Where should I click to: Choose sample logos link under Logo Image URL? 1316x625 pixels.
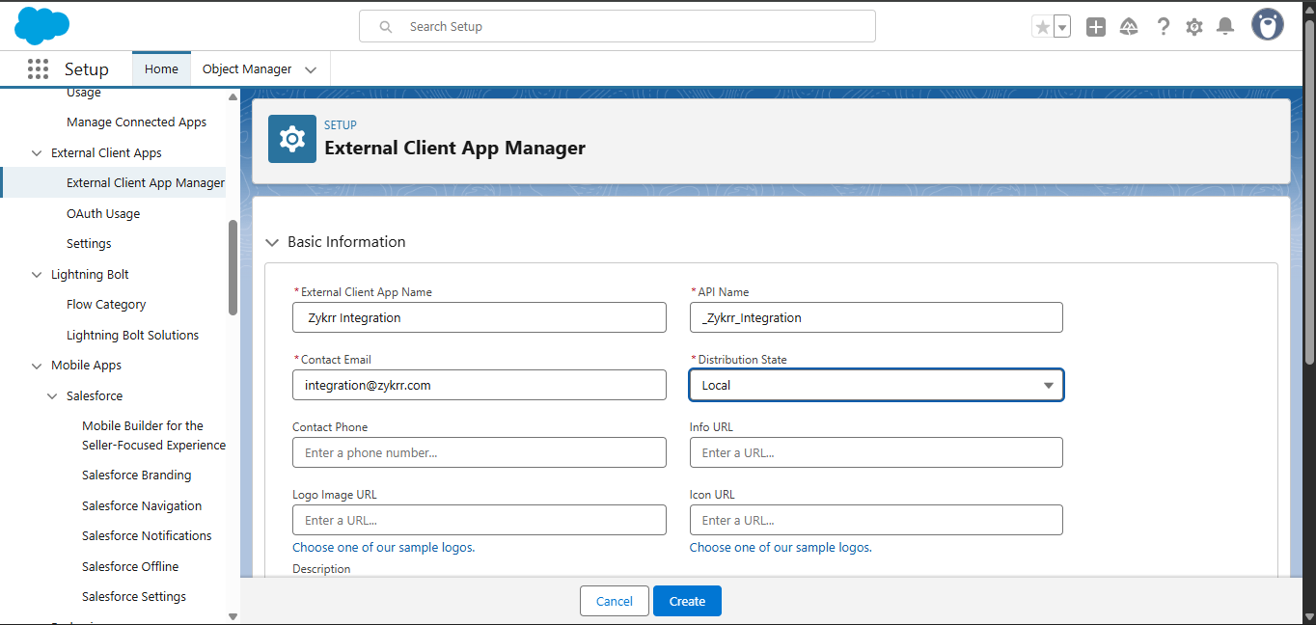(x=384, y=548)
